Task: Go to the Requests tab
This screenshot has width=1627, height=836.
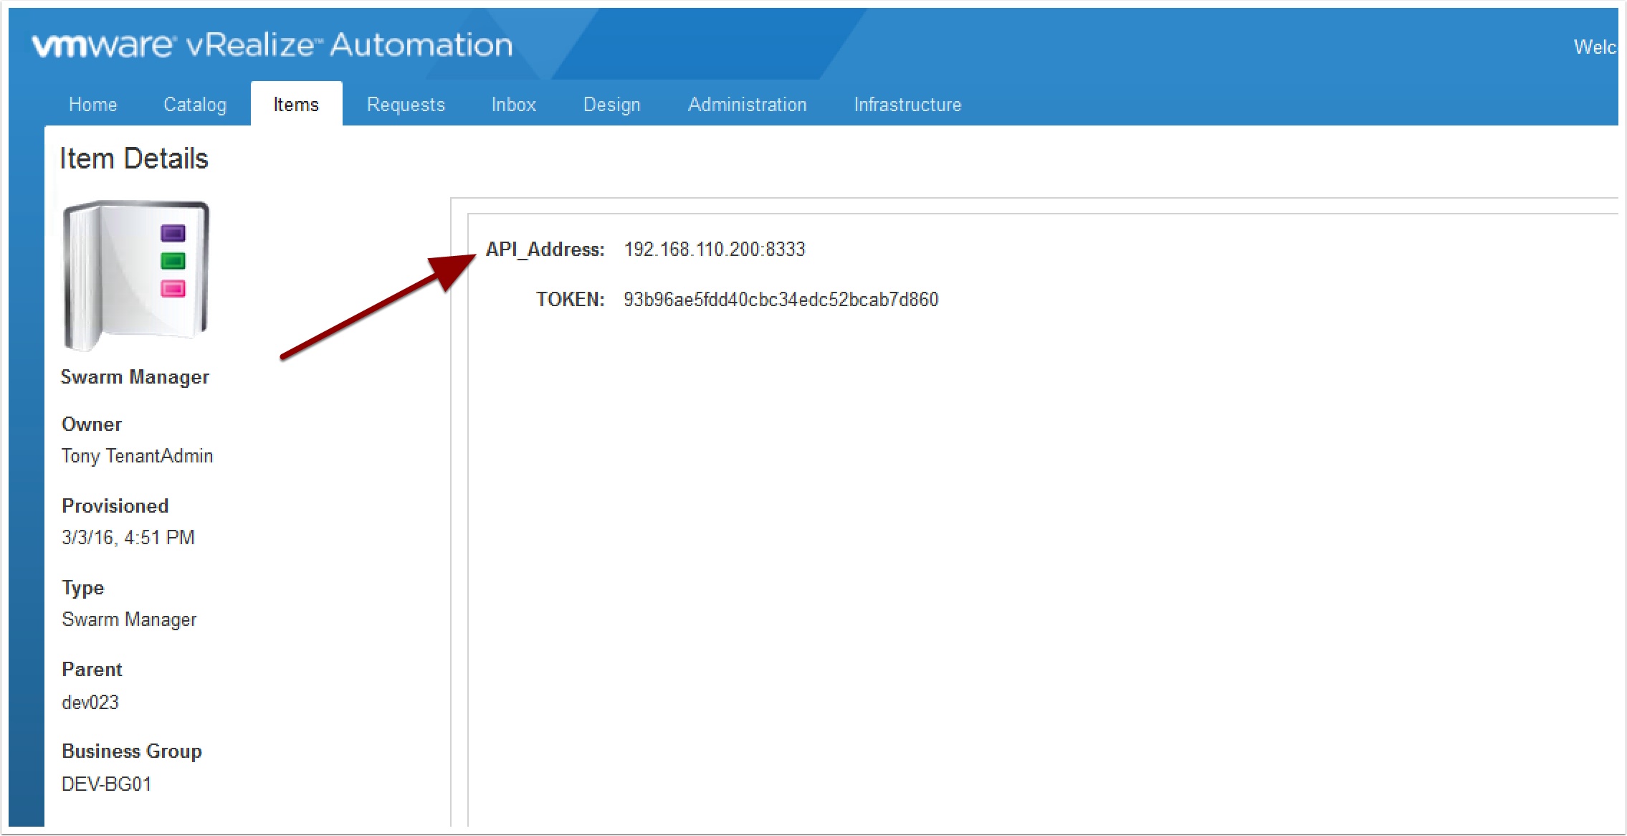Action: [406, 105]
